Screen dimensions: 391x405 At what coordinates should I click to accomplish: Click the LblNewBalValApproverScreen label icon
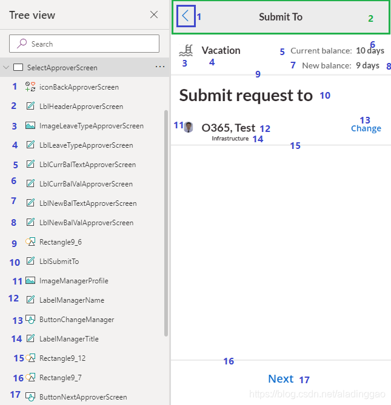click(x=30, y=222)
